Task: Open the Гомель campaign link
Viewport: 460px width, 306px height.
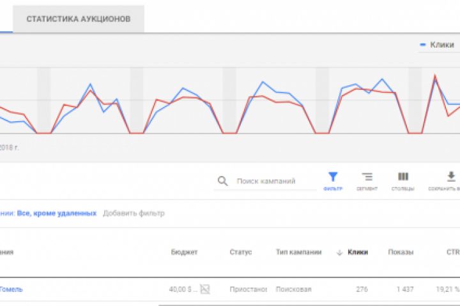Action: pos(11,289)
